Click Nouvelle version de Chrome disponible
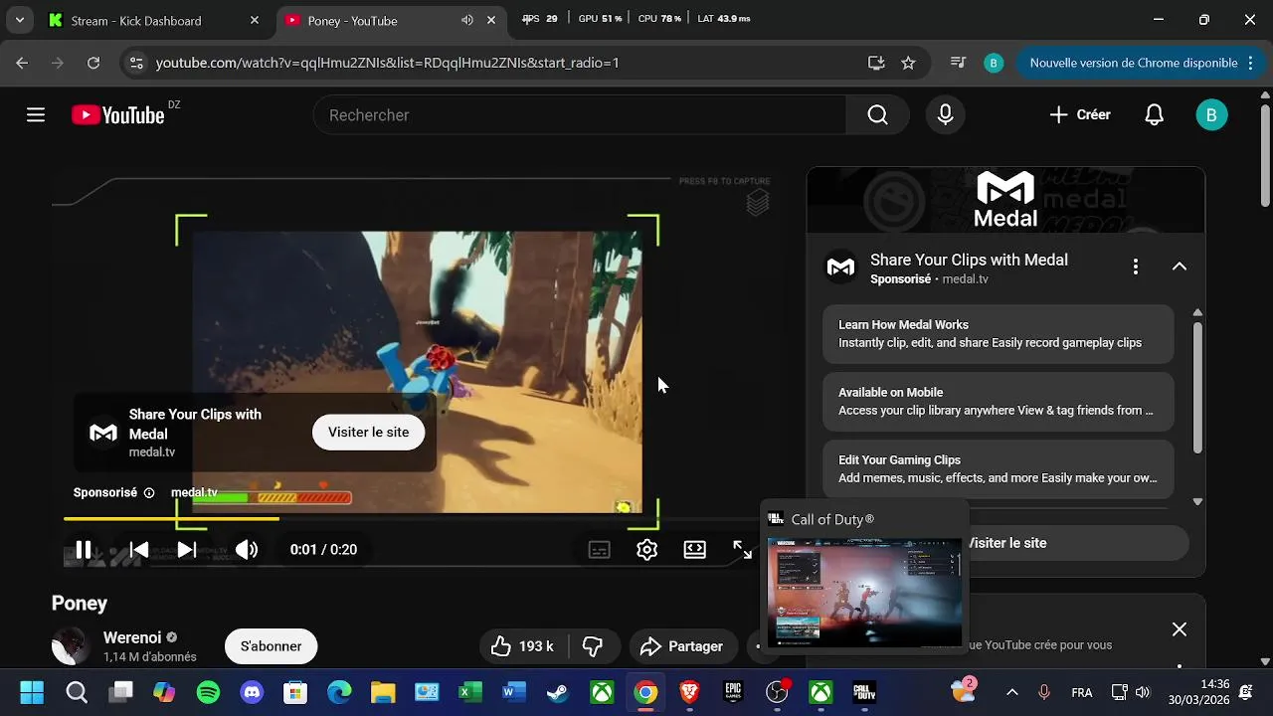1273x716 pixels. (x=1134, y=63)
